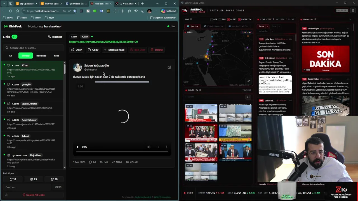Focus the Custom bulk open field

[x=27, y=187]
